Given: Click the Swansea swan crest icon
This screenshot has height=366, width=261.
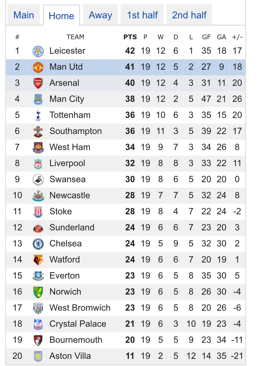Looking at the screenshot, I should (38, 179).
